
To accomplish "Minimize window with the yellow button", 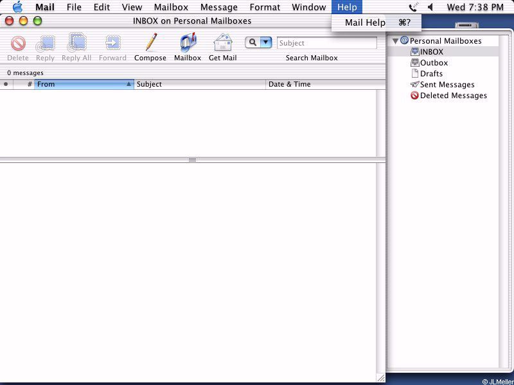I will [x=24, y=21].
